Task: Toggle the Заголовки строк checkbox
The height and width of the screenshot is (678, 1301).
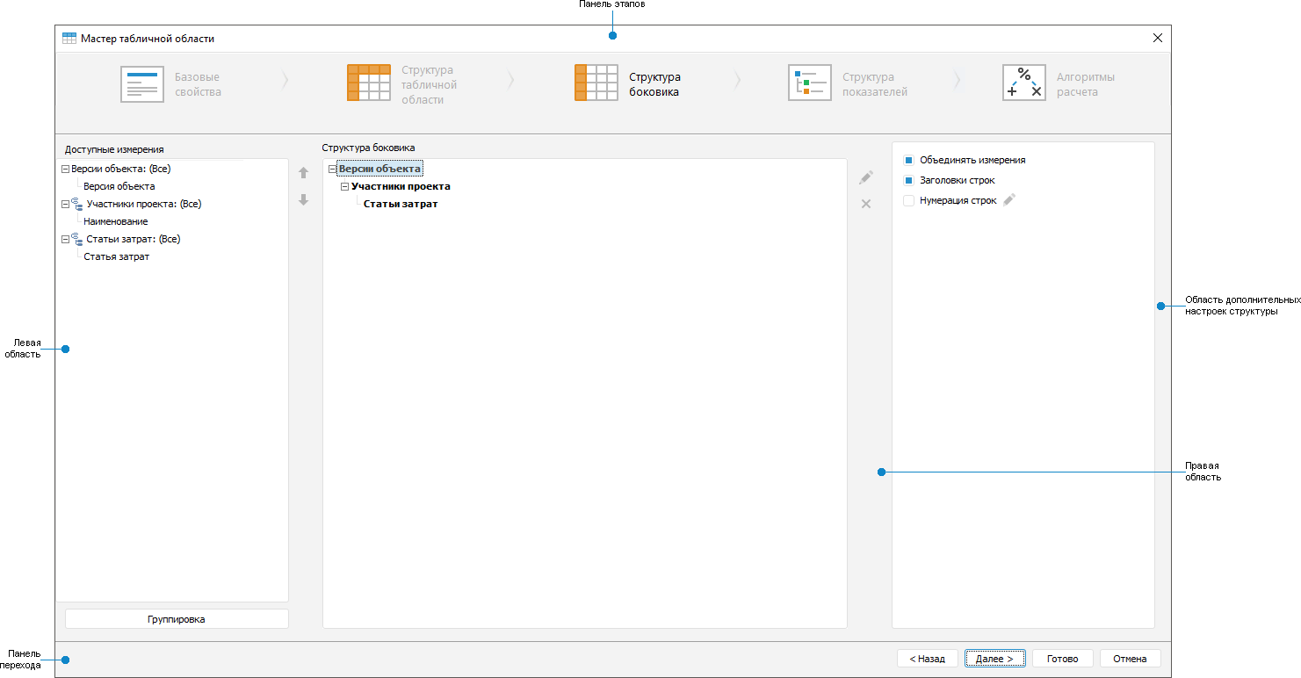Action: pyautogui.click(x=909, y=181)
